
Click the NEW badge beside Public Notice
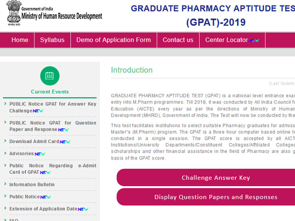click(46, 197)
